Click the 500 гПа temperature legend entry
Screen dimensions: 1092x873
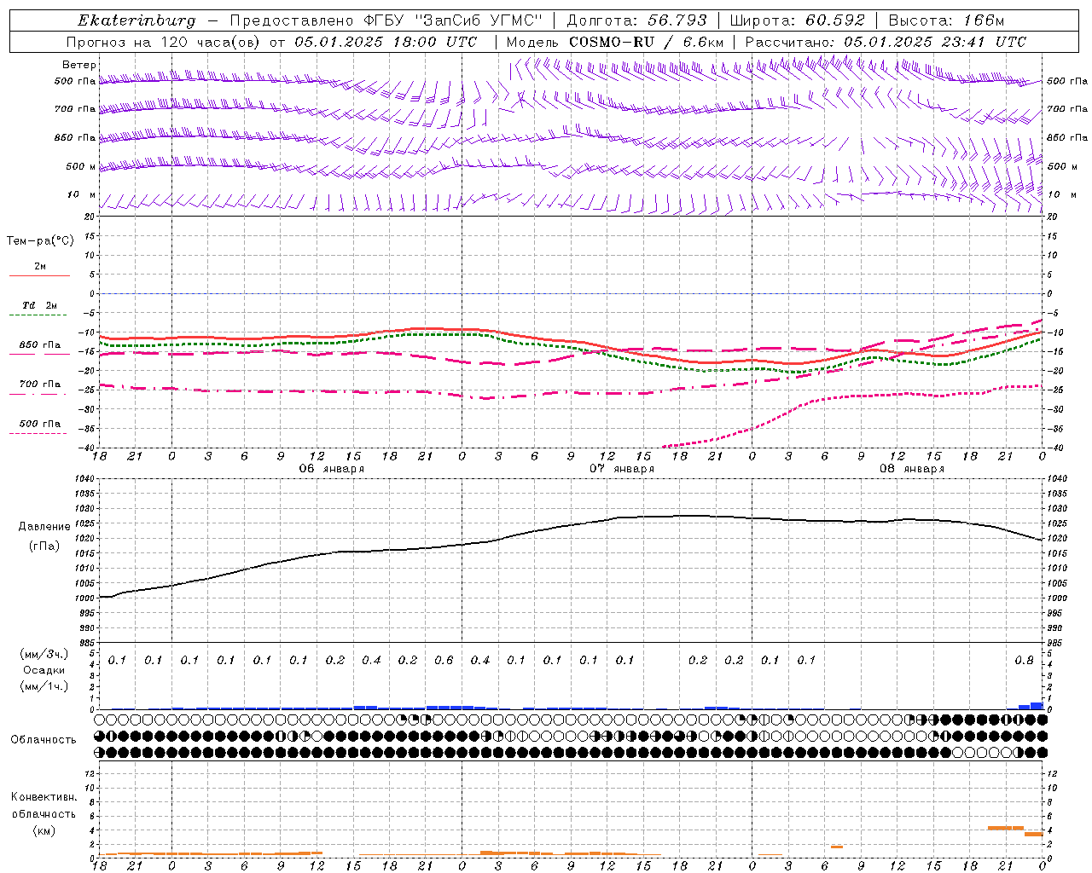click(x=39, y=424)
